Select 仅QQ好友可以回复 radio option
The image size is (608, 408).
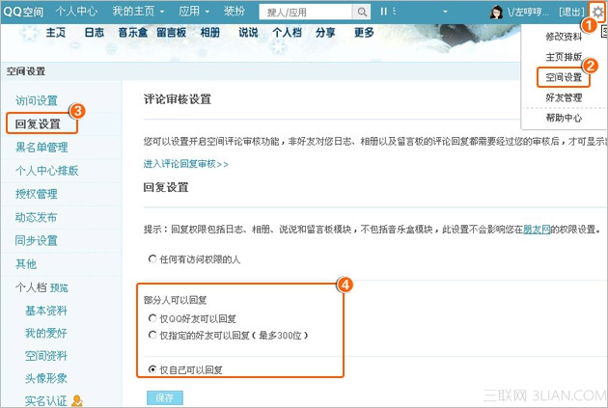point(152,318)
